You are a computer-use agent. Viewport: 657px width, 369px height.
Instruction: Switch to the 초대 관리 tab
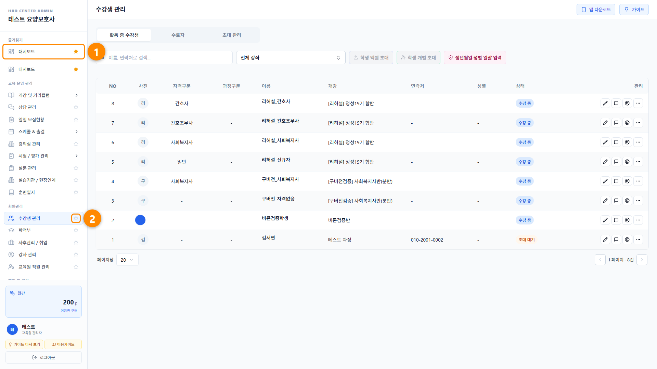[232, 35]
